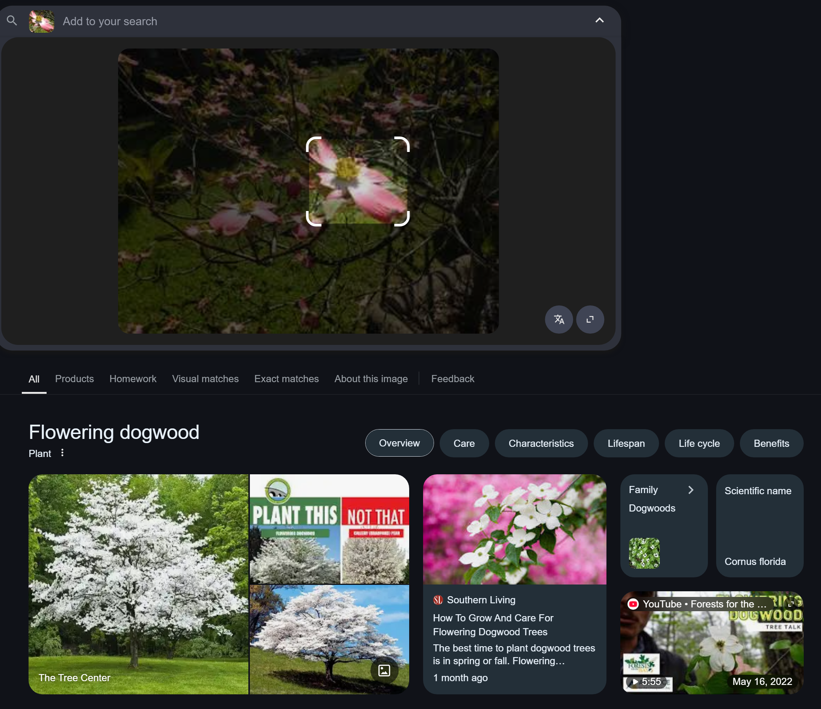Select the Life cycle chip
This screenshot has height=709, width=821.
699,443
